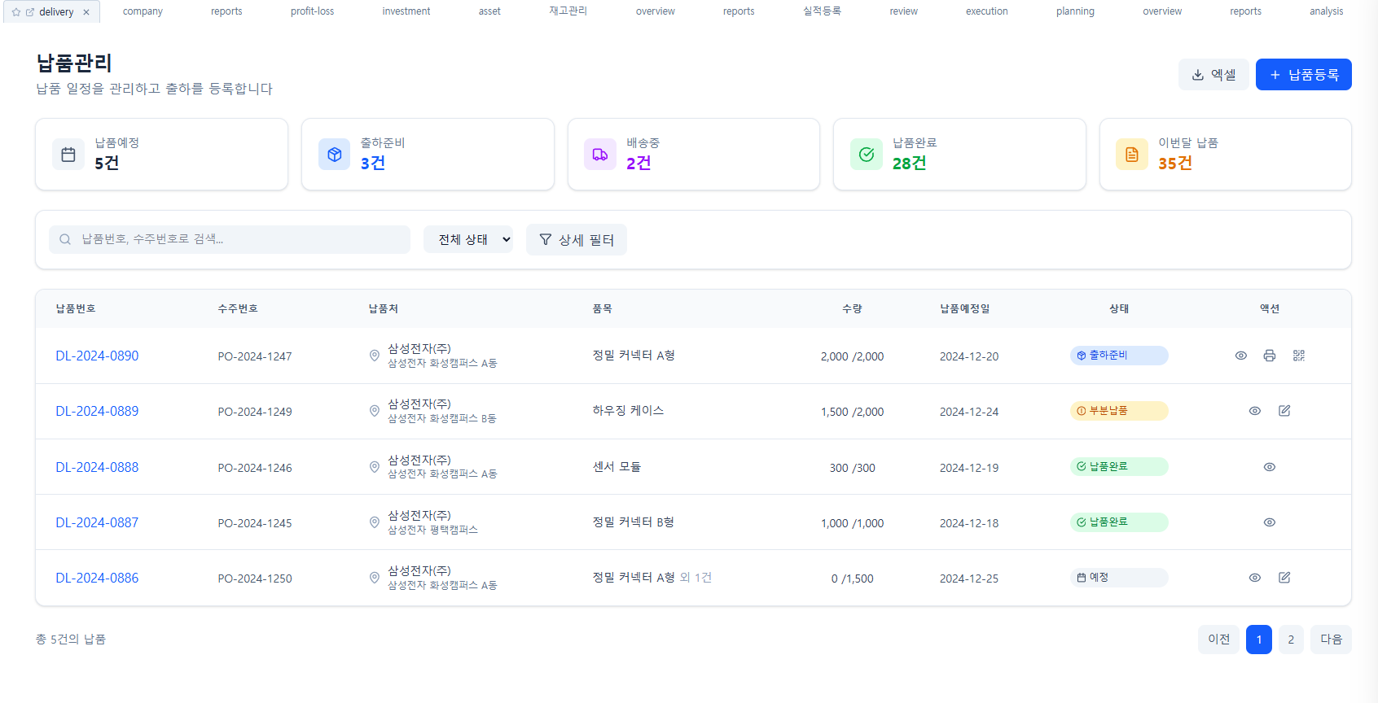The image size is (1378, 703).
Task: Open the 재고관리 tab
Action: (568, 11)
